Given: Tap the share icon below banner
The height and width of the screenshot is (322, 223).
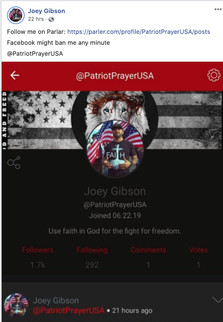Looking at the screenshot, I should click(x=14, y=163).
